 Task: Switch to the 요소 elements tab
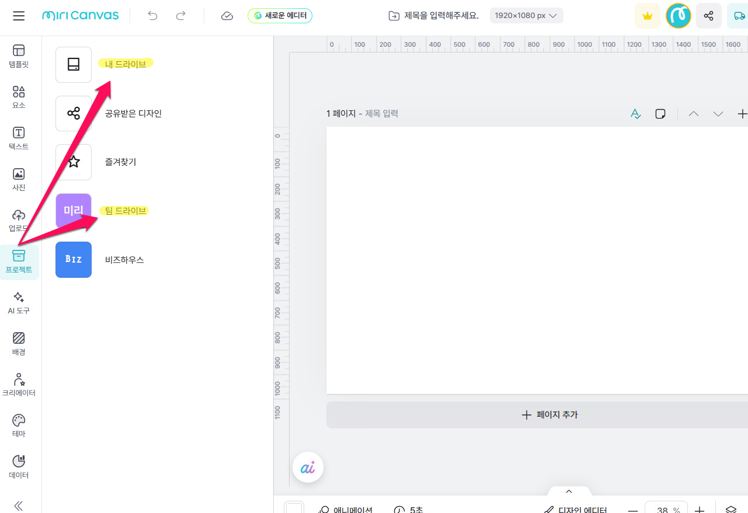(x=19, y=97)
